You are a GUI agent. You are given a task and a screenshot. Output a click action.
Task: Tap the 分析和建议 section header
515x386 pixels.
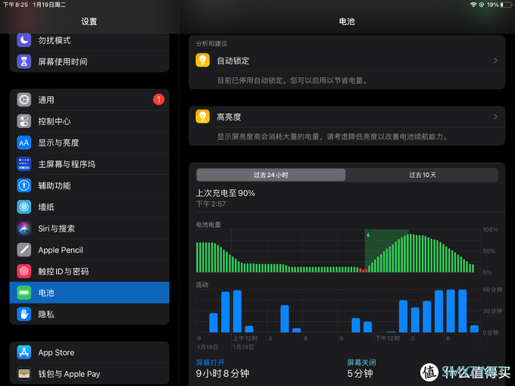point(211,43)
